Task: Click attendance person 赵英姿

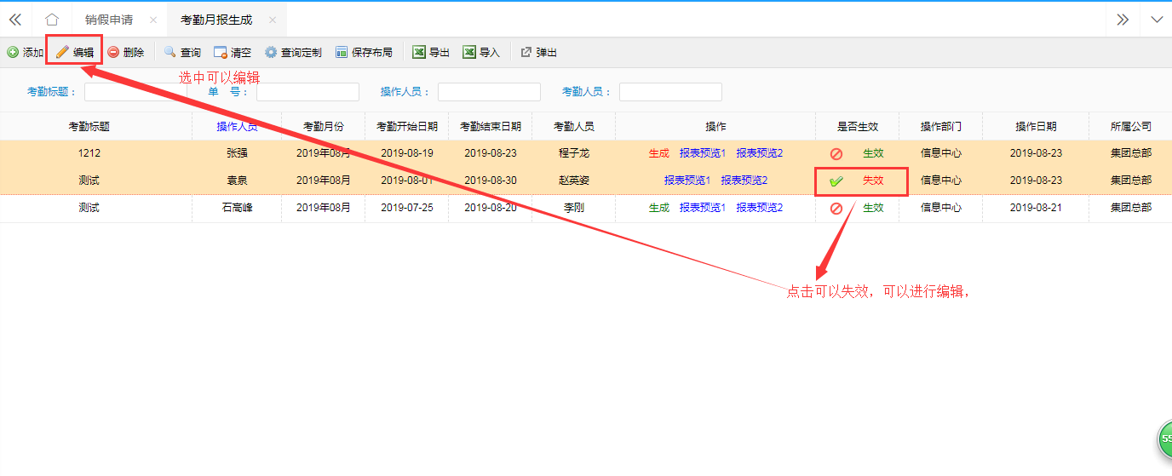Action: pyautogui.click(x=574, y=181)
